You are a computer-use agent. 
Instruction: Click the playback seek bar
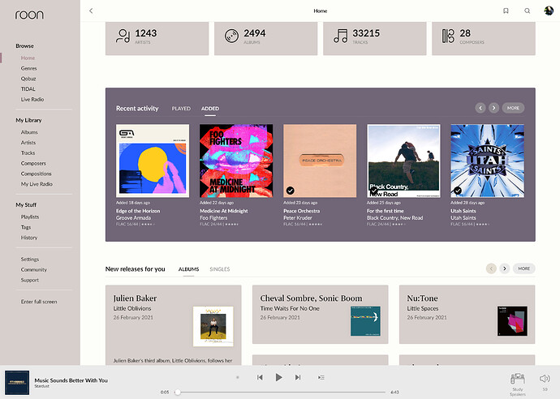tap(282, 393)
